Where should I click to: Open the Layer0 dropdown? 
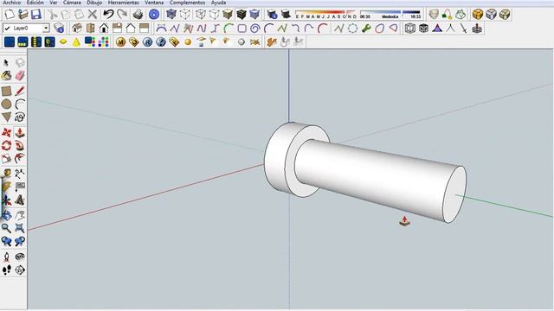(46, 28)
